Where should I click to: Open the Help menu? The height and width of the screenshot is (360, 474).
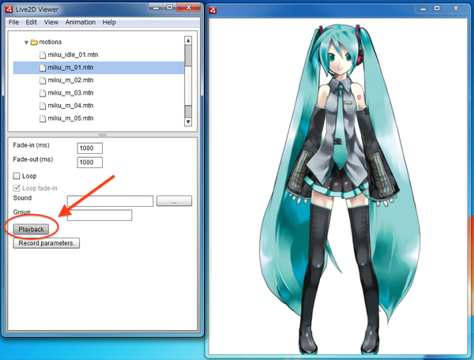coord(109,22)
